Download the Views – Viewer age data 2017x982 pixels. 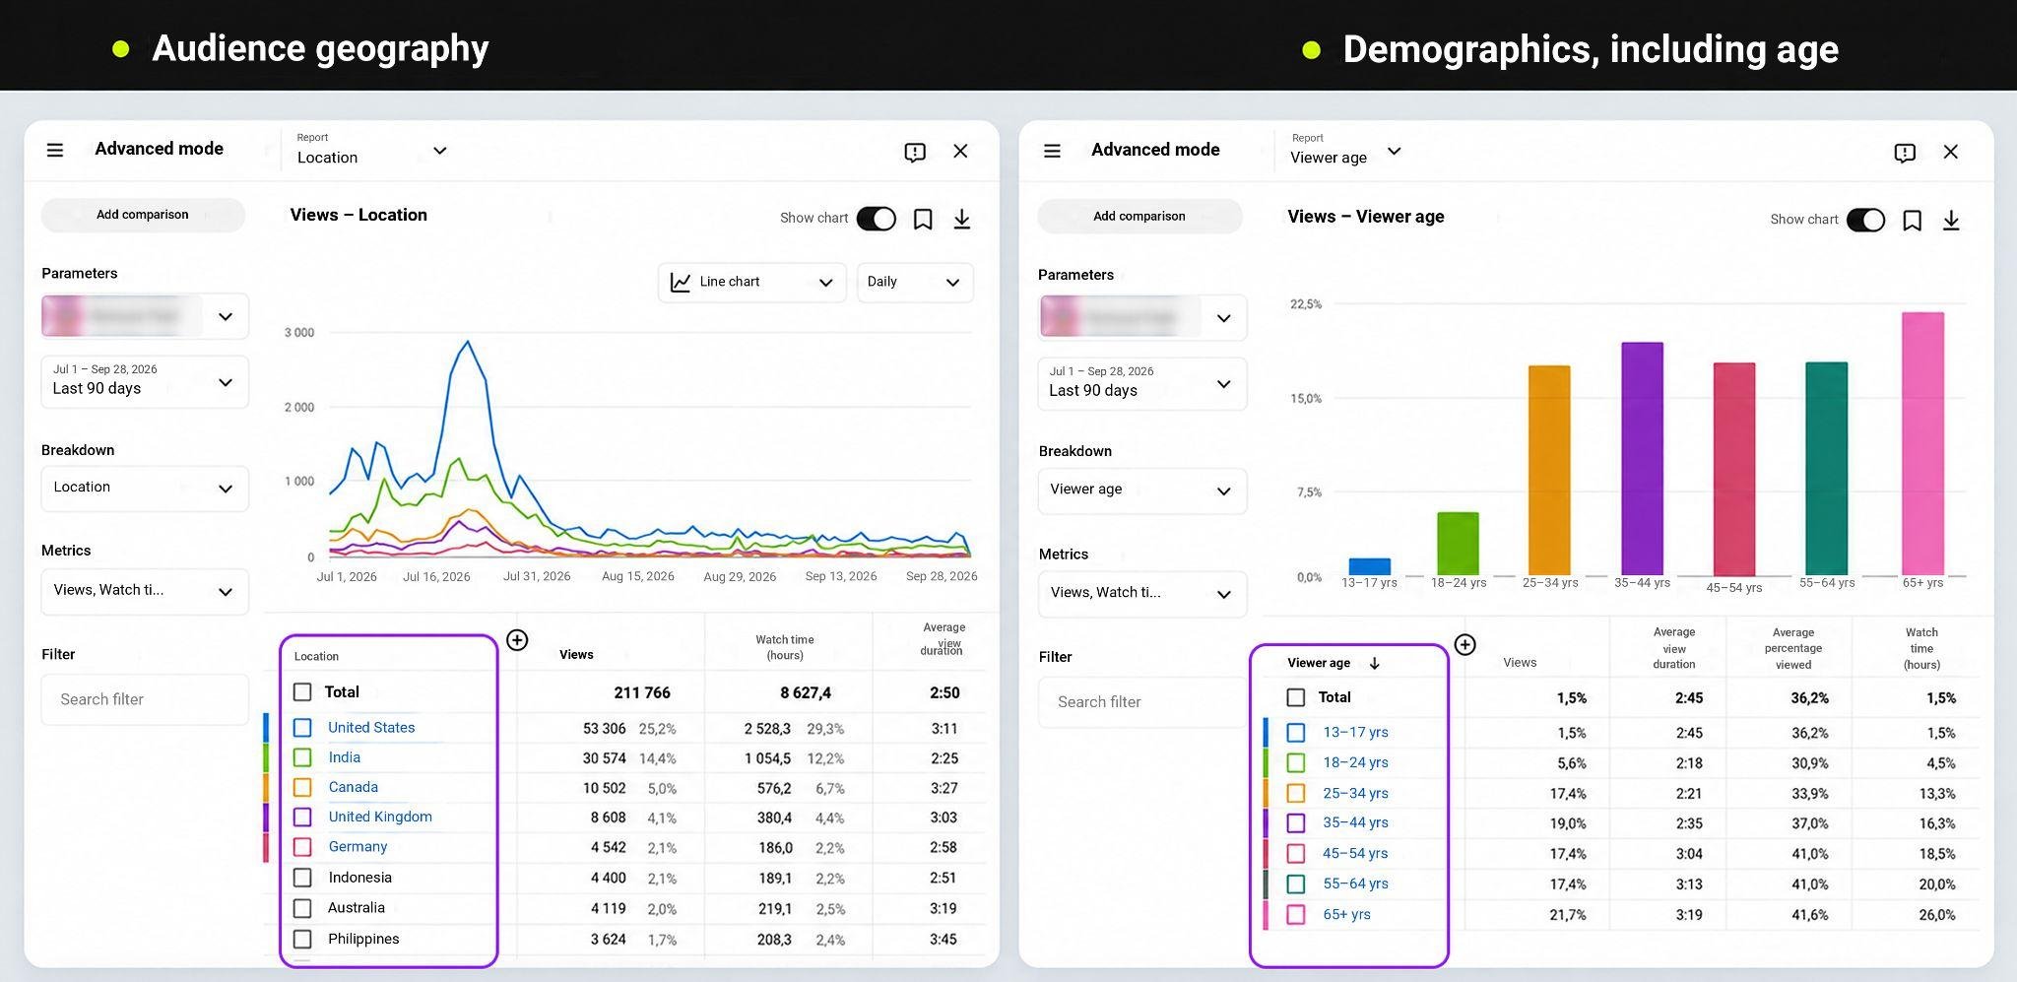[x=1951, y=221]
